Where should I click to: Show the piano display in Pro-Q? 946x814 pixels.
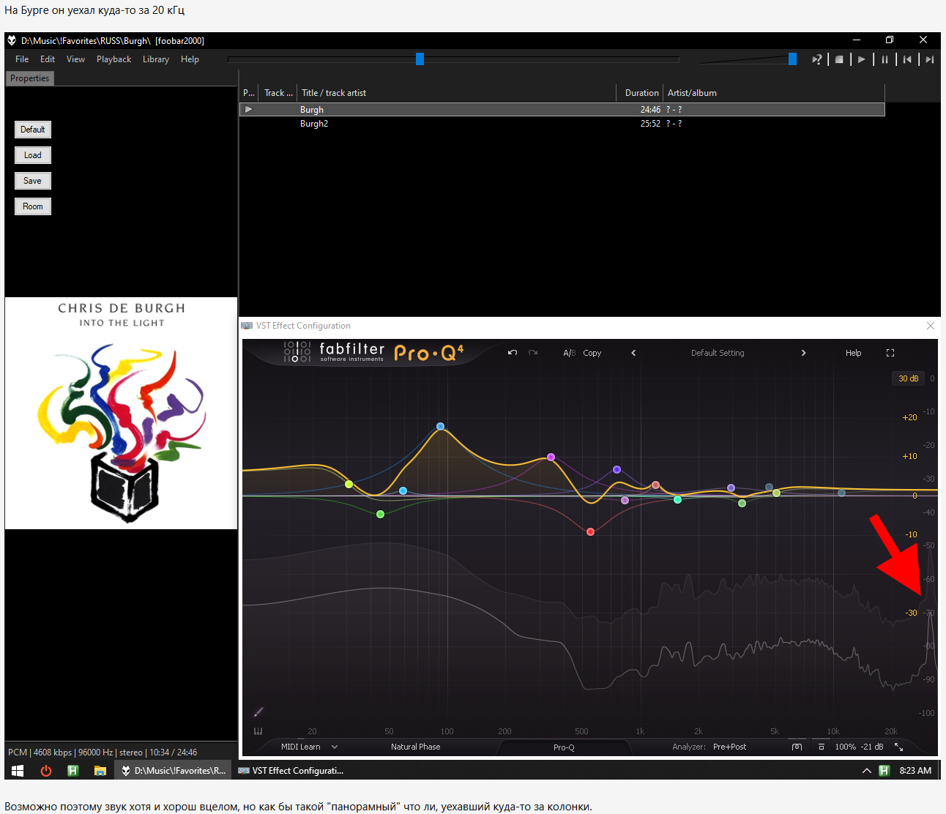[x=258, y=731]
